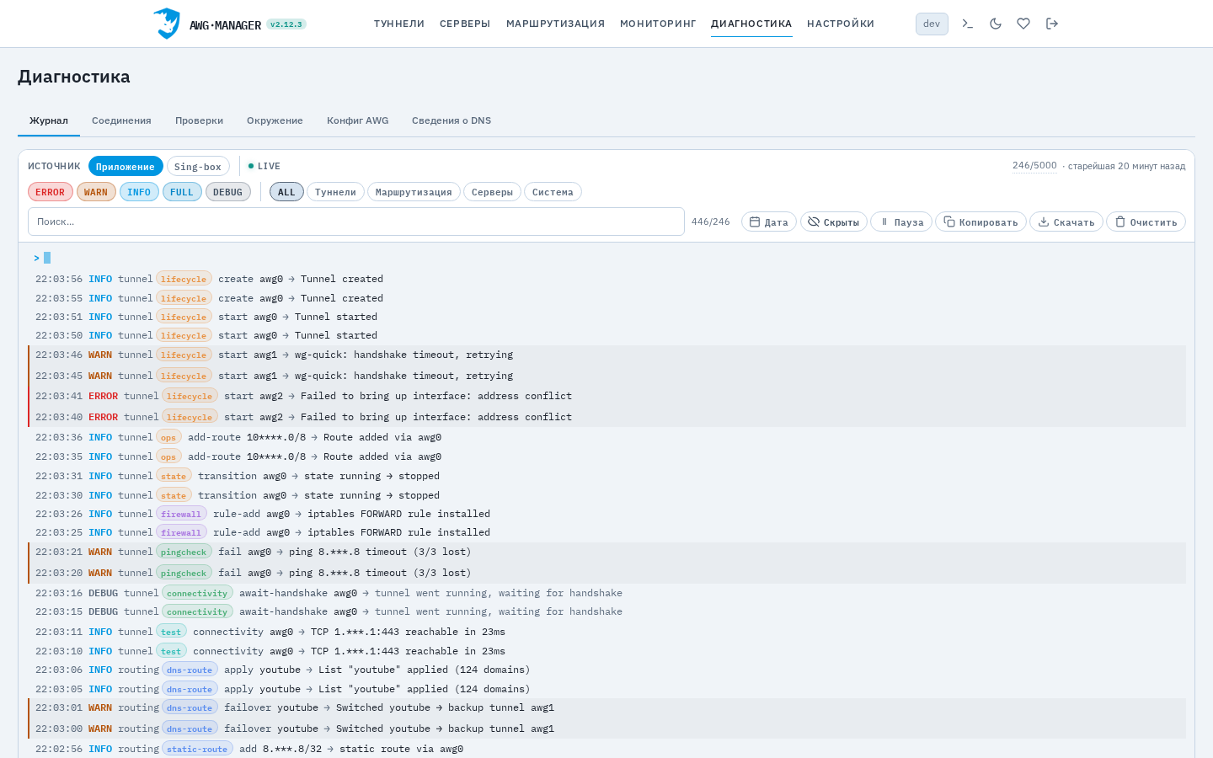Click dns-route tag in 22:03:01 WARN row
The width and height of the screenshot is (1213, 758).
190,707
